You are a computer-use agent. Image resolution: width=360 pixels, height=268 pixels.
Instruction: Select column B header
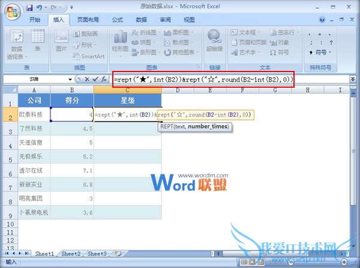pos(72,90)
